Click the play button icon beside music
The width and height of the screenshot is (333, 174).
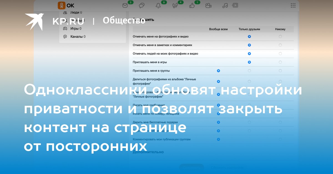(x=235, y=5)
